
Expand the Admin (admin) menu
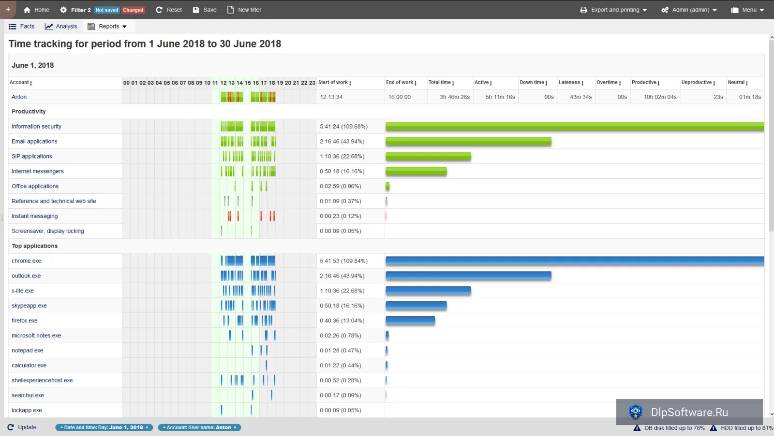point(689,10)
